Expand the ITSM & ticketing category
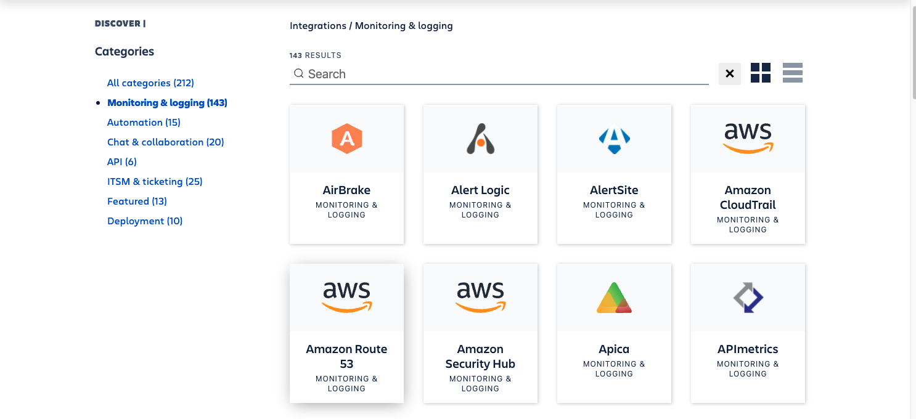The image size is (916, 419). [x=155, y=181]
